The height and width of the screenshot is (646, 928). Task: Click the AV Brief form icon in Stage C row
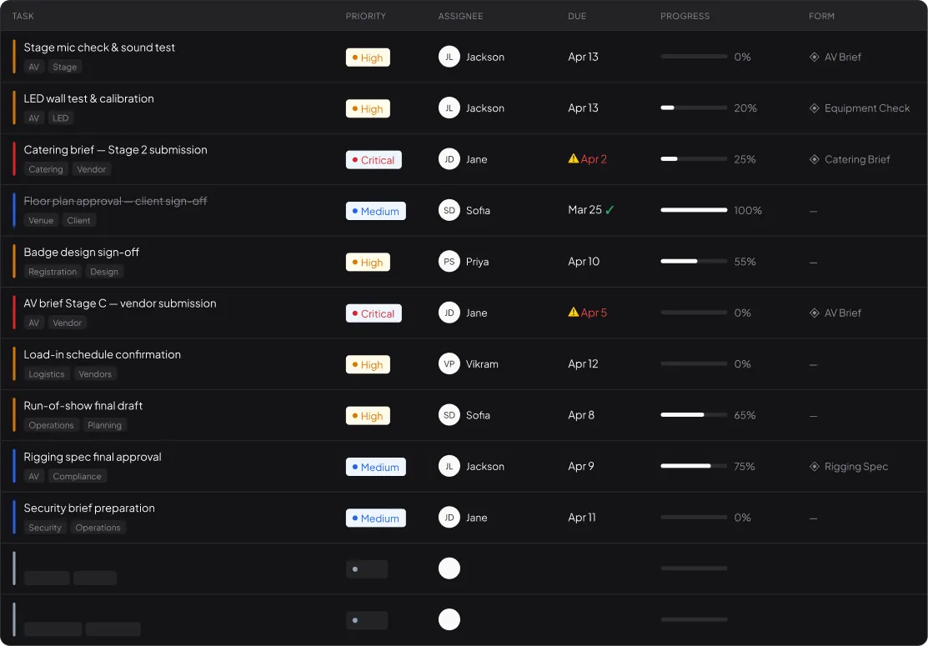(x=815, y=313)
